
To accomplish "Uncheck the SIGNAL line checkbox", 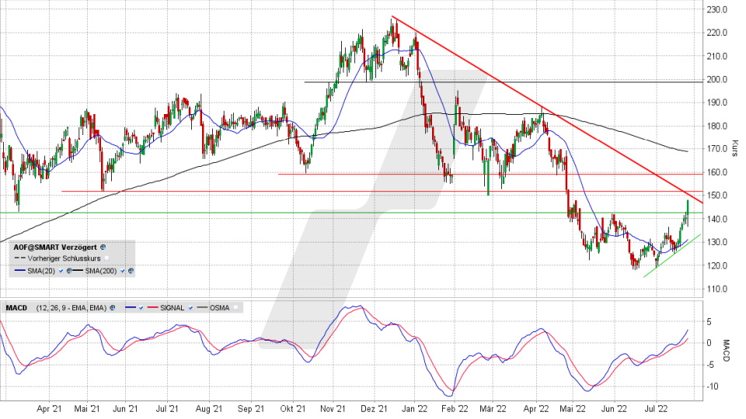I will pos(191,308).
